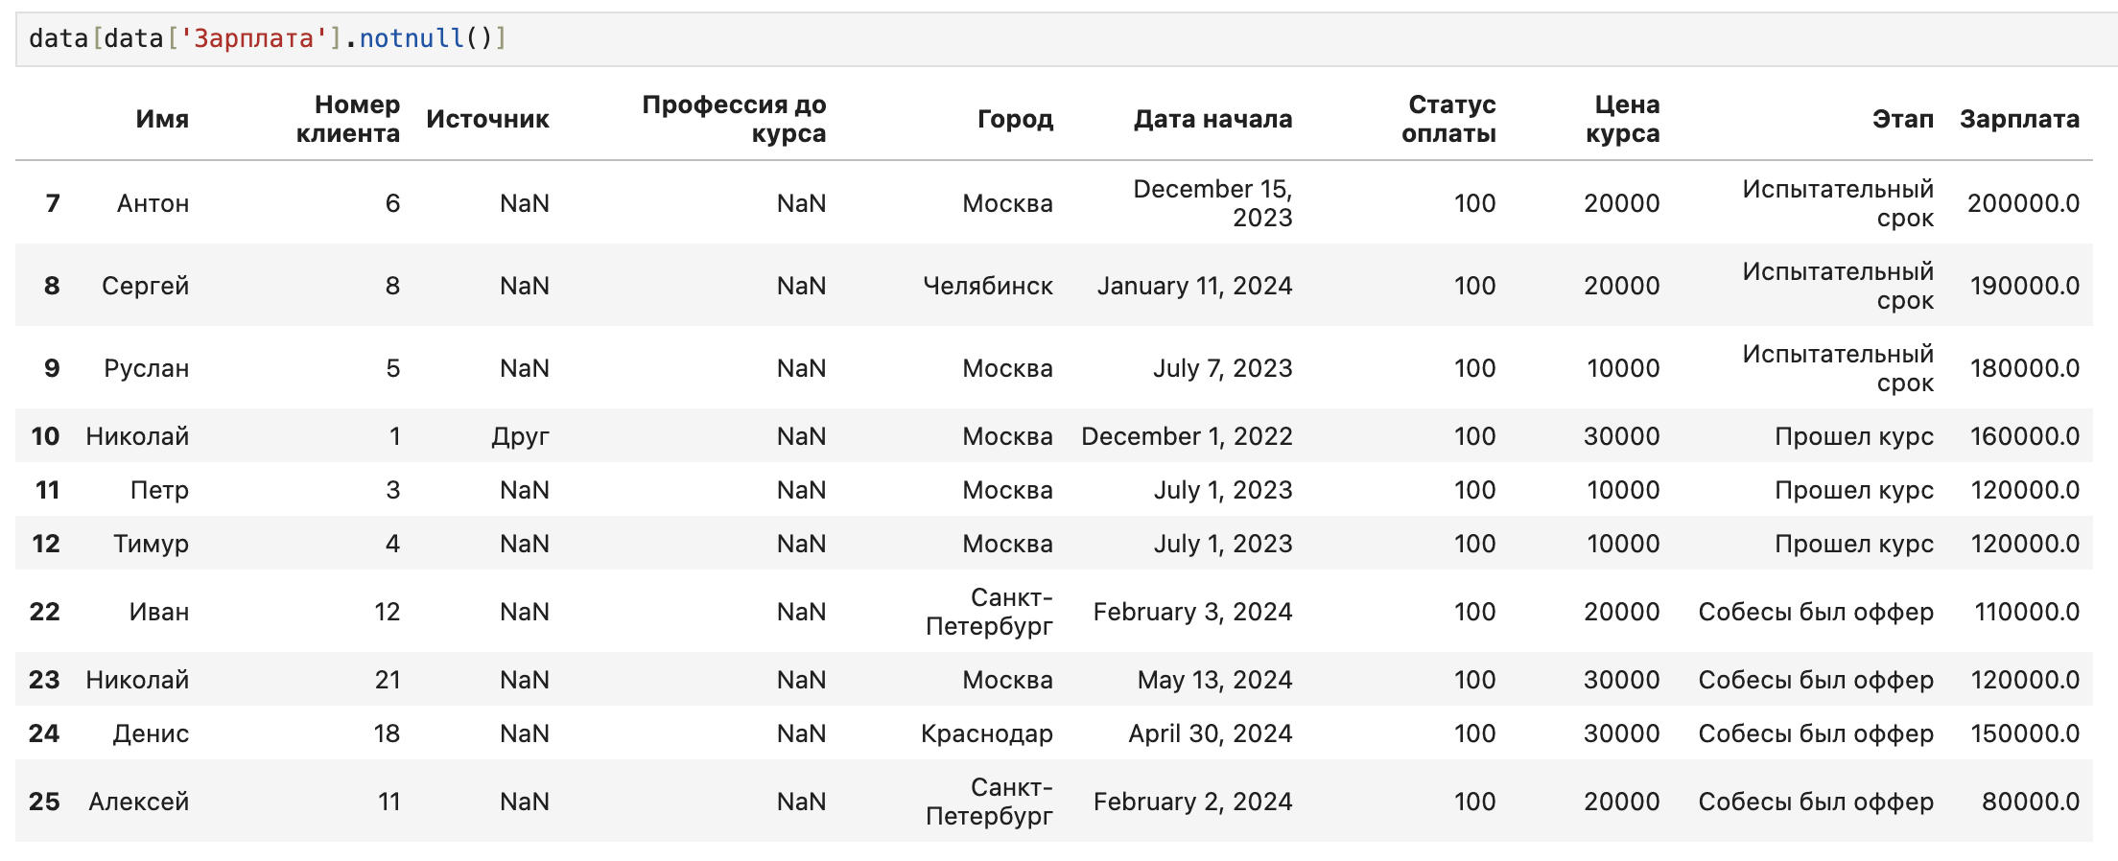
Task: Click the Имя column header
Action: point(162,119)
